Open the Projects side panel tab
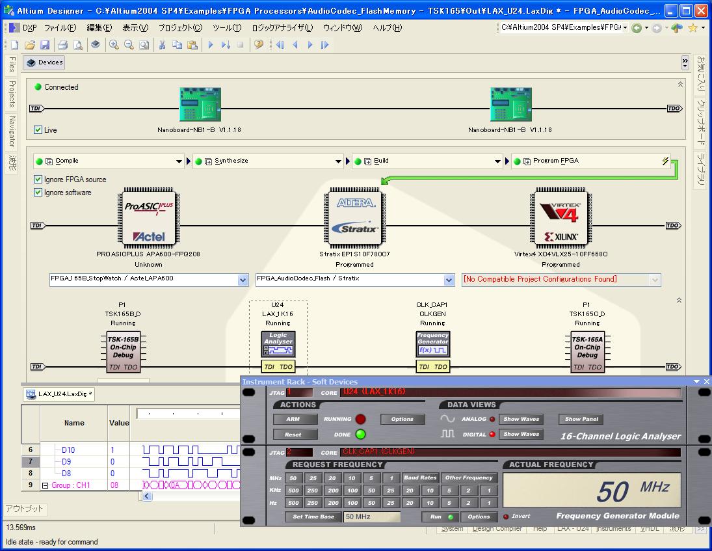 pos(11,94)
